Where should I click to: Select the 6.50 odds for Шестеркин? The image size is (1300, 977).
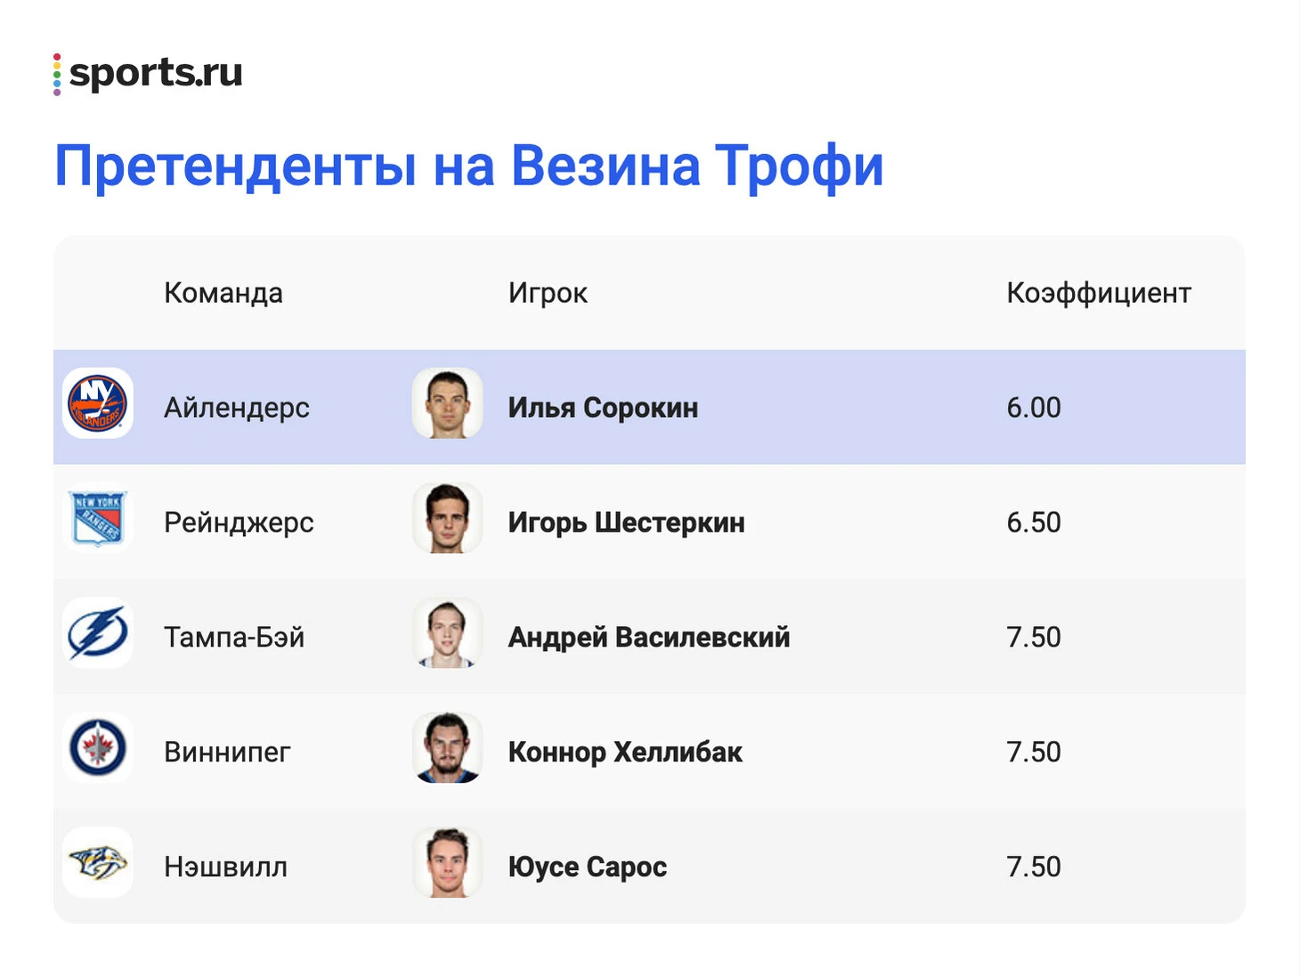1033,523
